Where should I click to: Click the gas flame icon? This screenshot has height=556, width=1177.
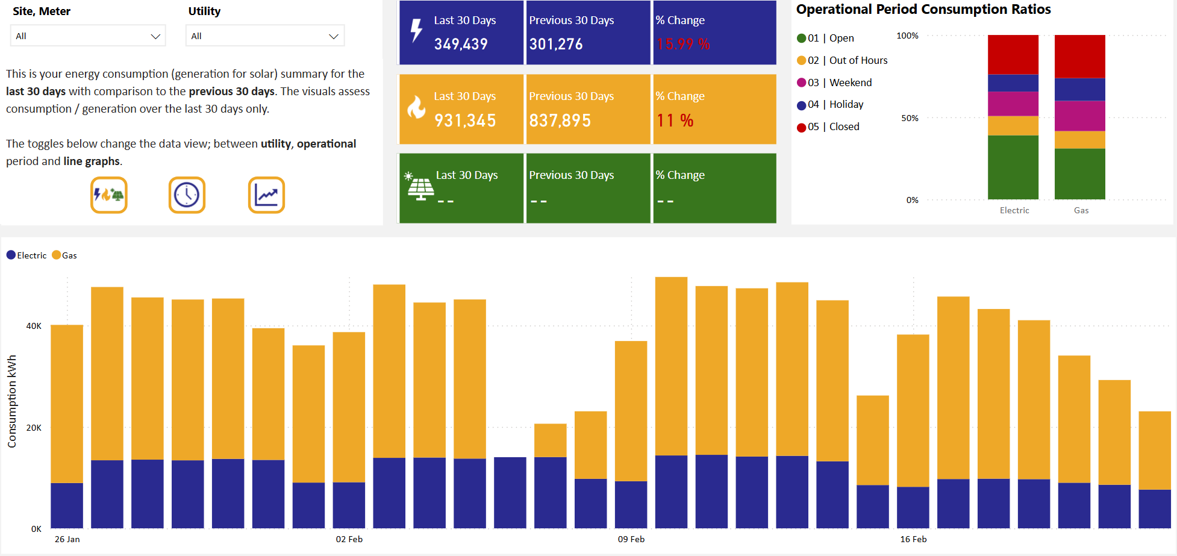click(416, 108)
